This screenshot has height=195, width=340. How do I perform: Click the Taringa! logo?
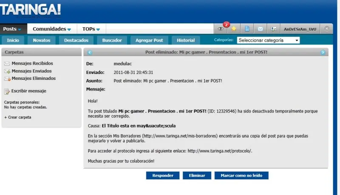(x=30, y=10)
